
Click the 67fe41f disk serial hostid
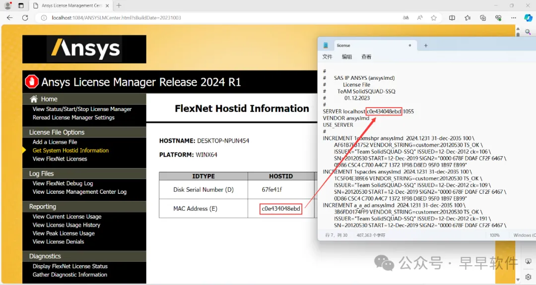272,189
